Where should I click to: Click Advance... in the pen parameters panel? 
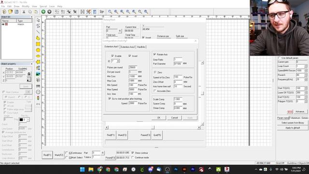pyautogui.click(x=300, y=112)
